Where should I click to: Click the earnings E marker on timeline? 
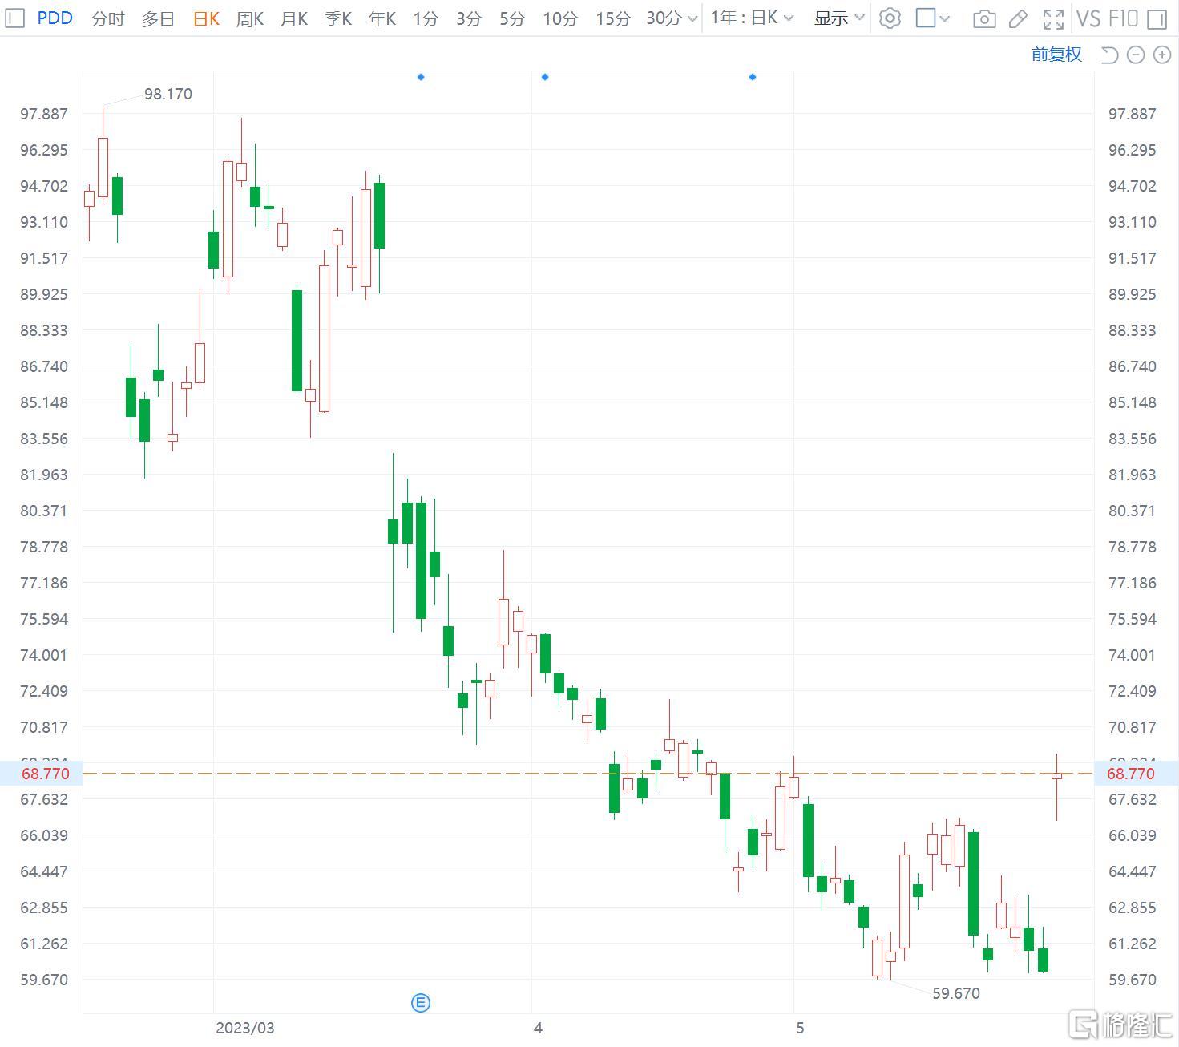pos(421,1002)
